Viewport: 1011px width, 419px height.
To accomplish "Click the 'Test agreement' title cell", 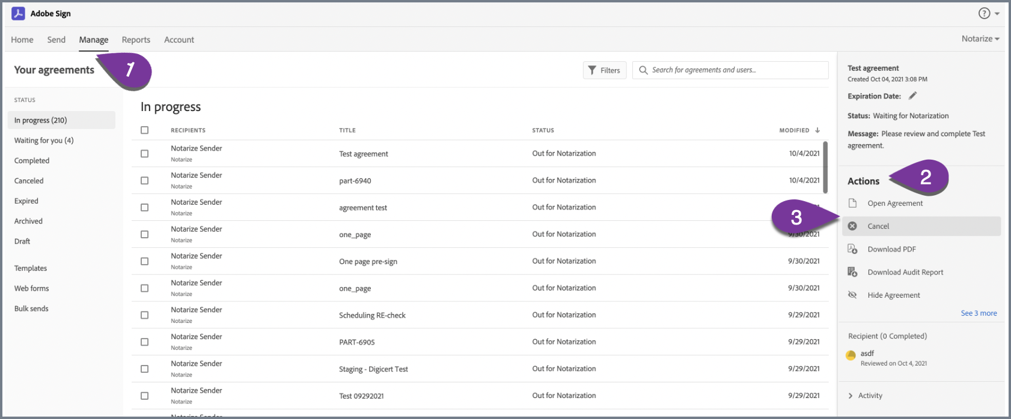I will 364,154.
